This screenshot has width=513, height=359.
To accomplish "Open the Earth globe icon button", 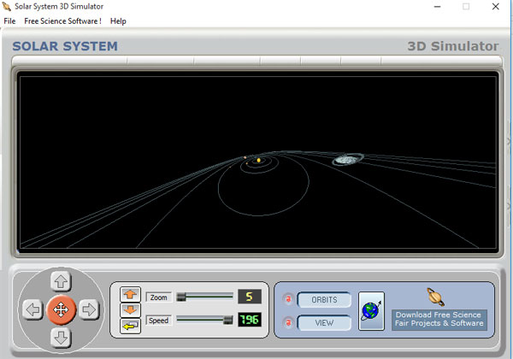I will coord(371,310).
